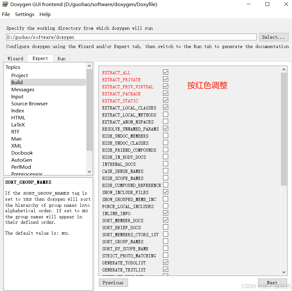Click the Topics header
Viewport: 292px width, 291px height.
click(13, 67)
